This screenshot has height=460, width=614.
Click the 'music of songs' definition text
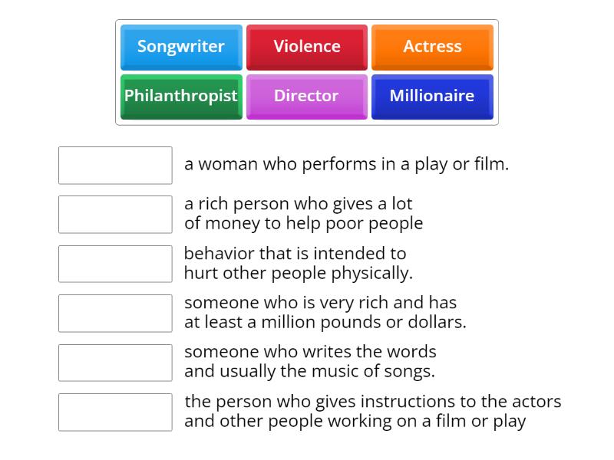(310, 361)
